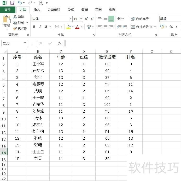Click the Save icon in quick access toolbar

[x=12, y=3]
